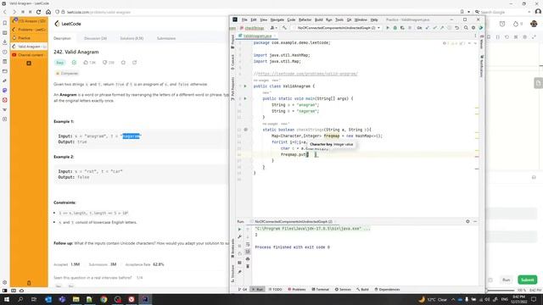Click Run button beside Submit

click(x=507, y=280)
